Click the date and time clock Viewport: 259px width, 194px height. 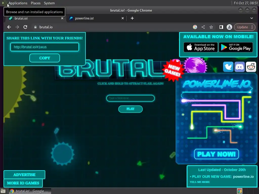click(246, 3)
